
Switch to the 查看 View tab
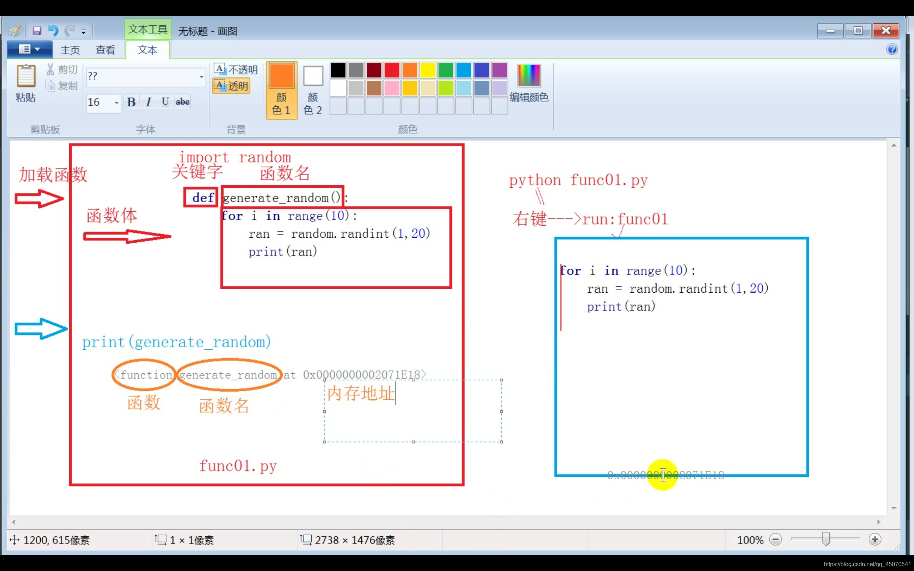click(x=105, y=50)
